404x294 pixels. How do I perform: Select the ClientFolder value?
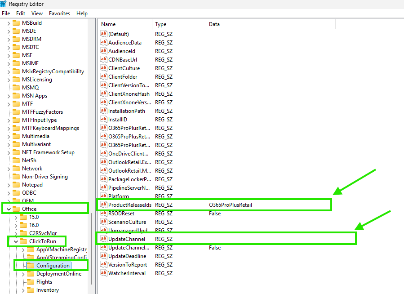(123, 77)
